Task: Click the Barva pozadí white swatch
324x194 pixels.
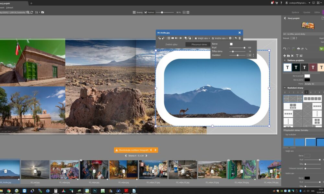Action: pos(307,76)
